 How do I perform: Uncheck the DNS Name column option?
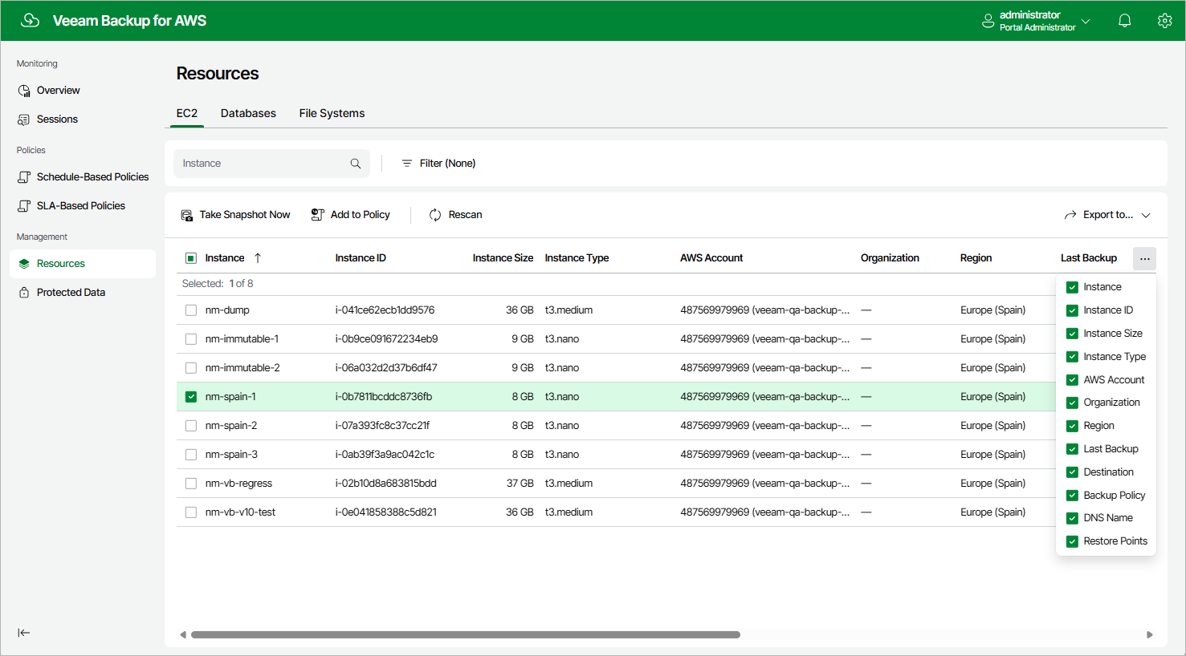coord(1072,518)
